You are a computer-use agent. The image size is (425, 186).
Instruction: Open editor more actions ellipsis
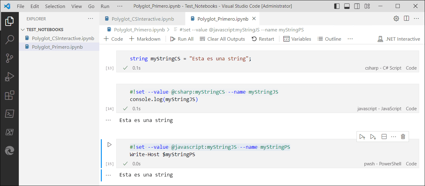tap(416, 18)
